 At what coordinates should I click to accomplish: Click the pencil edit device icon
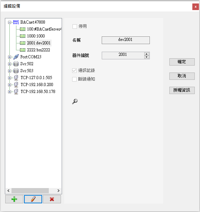(x=33, y=199)
